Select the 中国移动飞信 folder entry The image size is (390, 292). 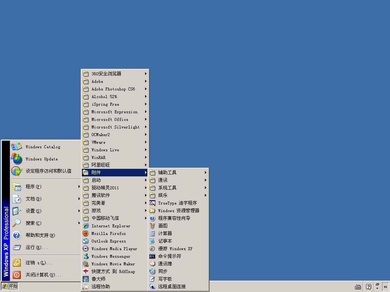click(115, 218)
